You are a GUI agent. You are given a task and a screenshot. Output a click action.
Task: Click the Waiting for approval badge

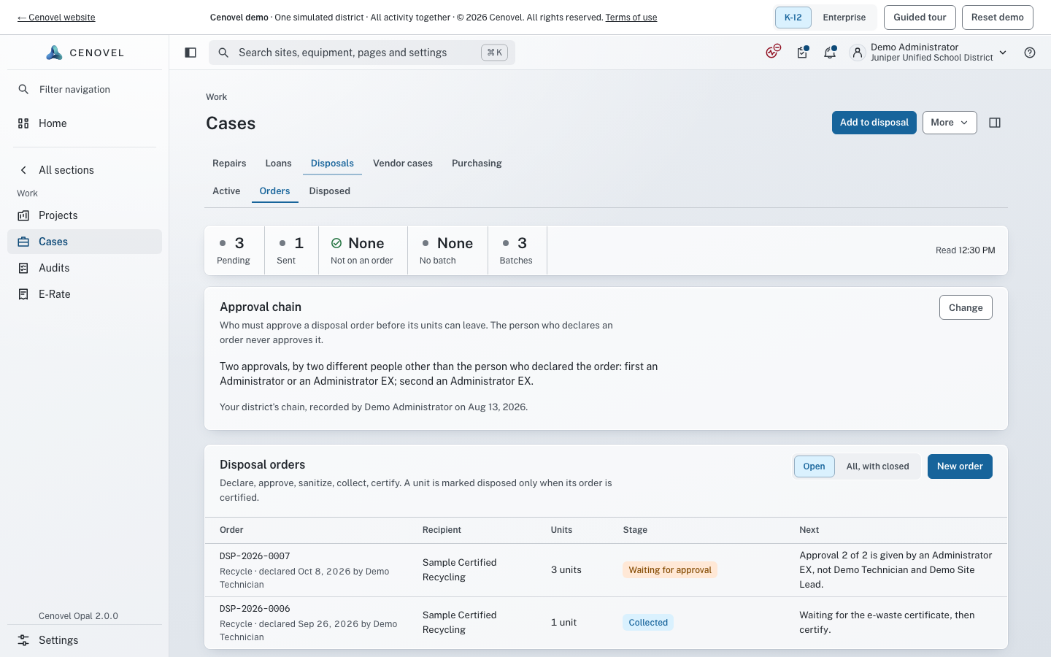click(670, 570)
